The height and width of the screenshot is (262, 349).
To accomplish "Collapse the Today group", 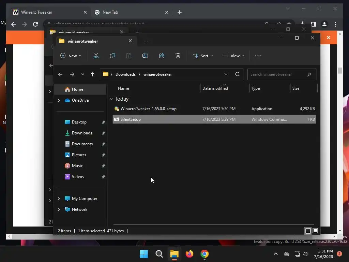I will tap(111, 99).
